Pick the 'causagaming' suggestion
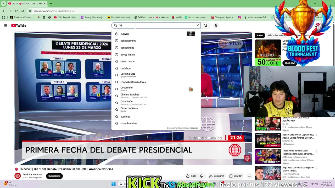 (x=156, y=41)
